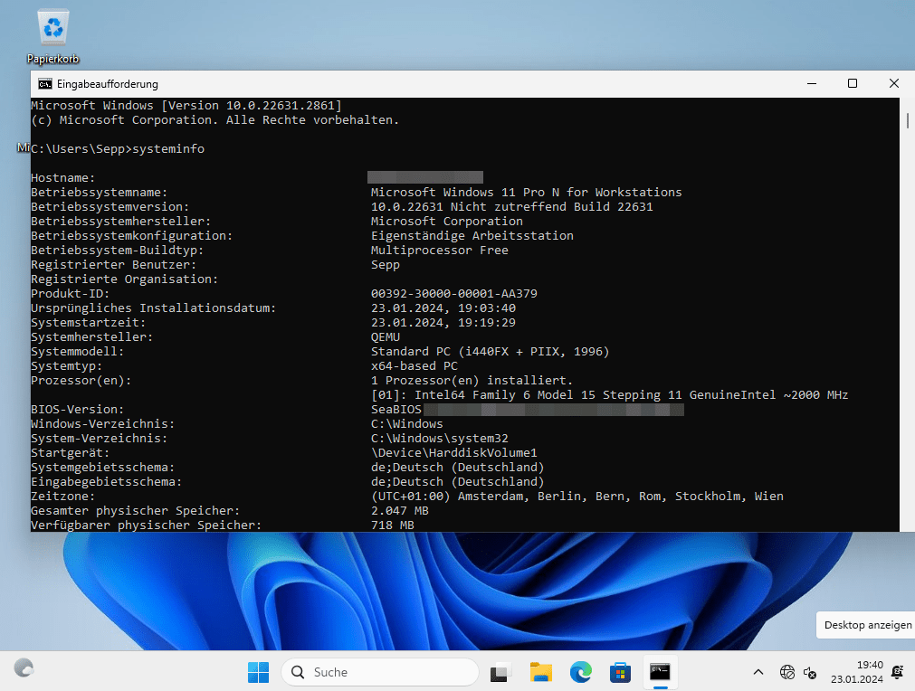Click the Betriebssystemhersteller value Microsoft Corporation
This screenshot has width=915, height=691.
447,222
